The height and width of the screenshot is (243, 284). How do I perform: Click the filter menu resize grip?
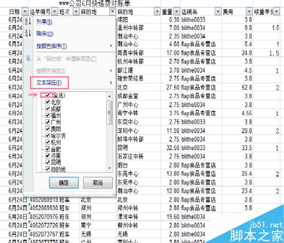[114, 194]
